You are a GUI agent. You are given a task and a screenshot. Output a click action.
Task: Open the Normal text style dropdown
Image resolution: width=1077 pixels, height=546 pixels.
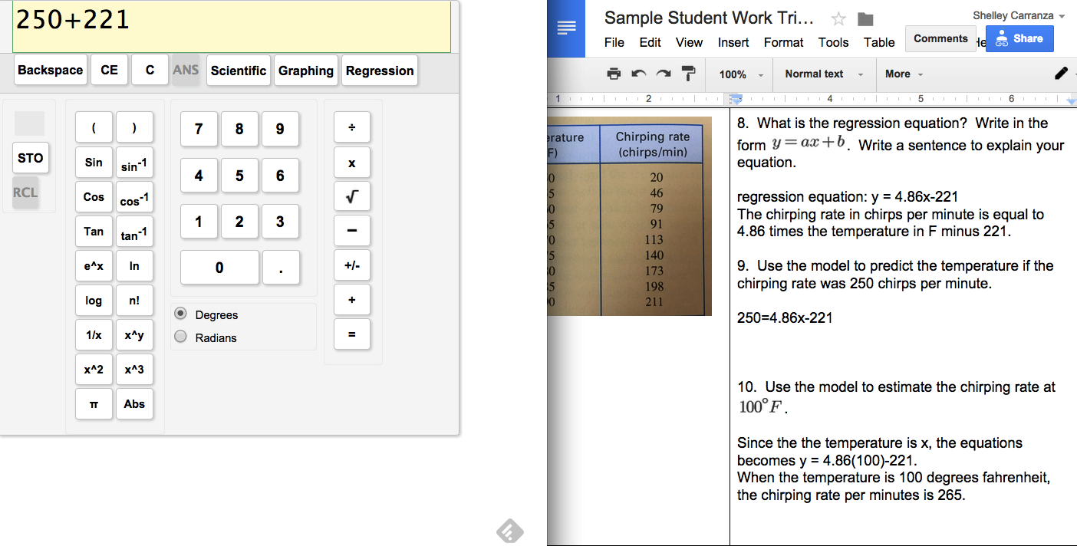click(823, 74)
